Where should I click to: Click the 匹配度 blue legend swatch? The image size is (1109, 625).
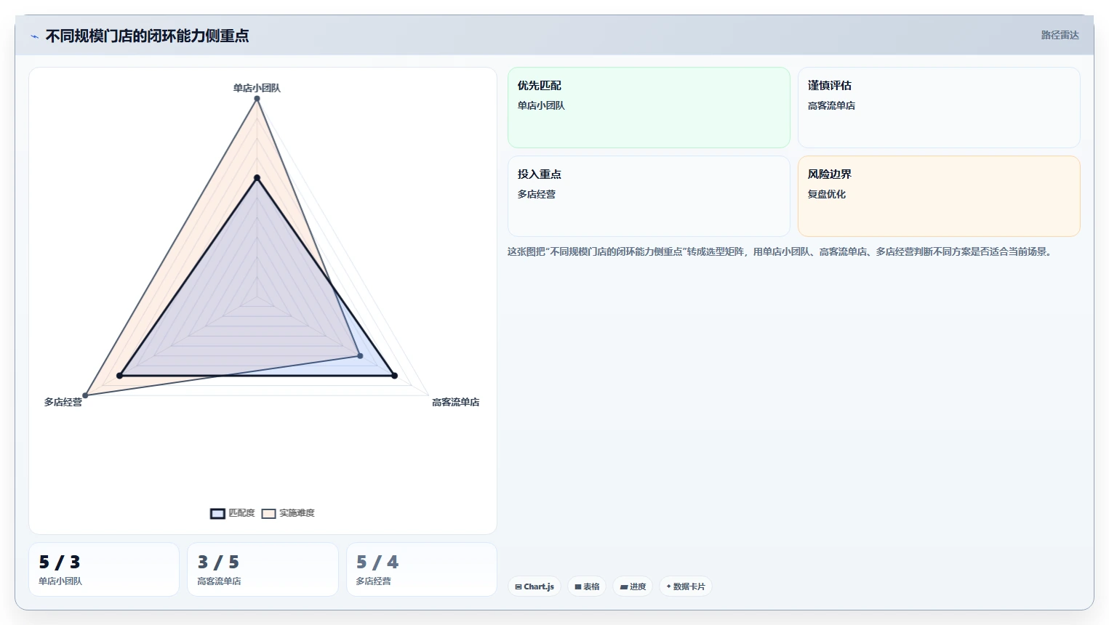[x=217, y=514]
